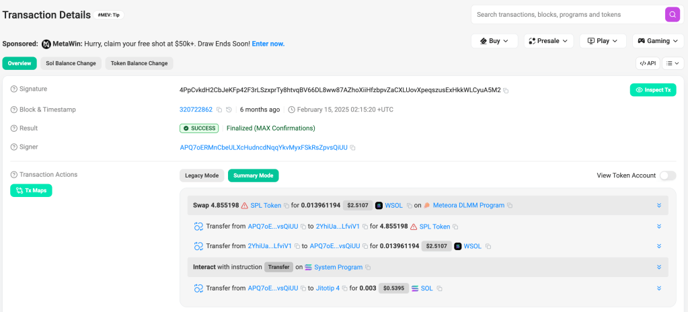Screen dimensions: 688x312
Task: Copy the transaction signature
Action: [x=506, y=90]
